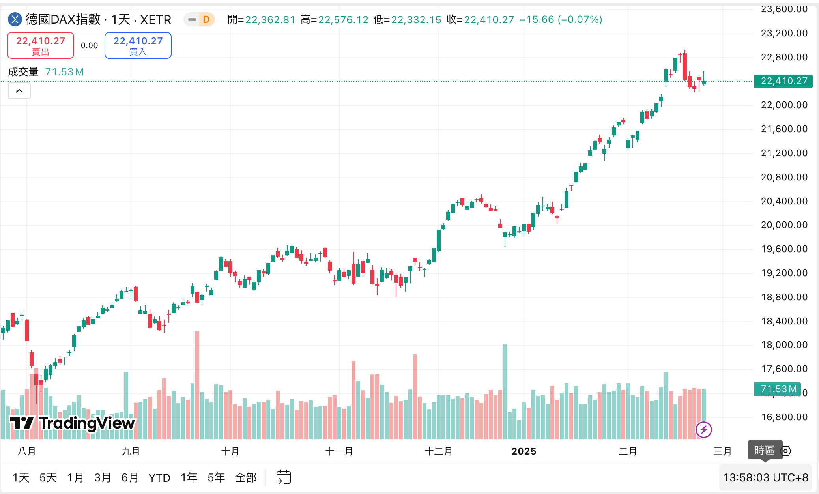This screenshot has width=819, height=494.
Task: Collapse the indicator legend chevron
Action: point(19,91)
